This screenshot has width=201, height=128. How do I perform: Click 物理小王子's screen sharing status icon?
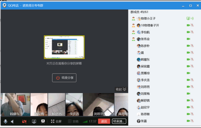pyautogui.click(x=188, y=19)
